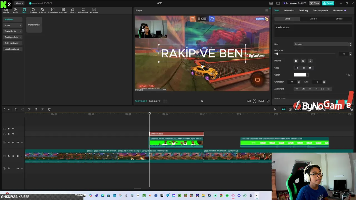
Task: Mute the audio track at bottom
Action: [18, 168]
